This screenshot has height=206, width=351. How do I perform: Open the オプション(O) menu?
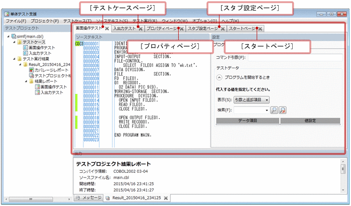pyautogui.click(x=204, y=21)
